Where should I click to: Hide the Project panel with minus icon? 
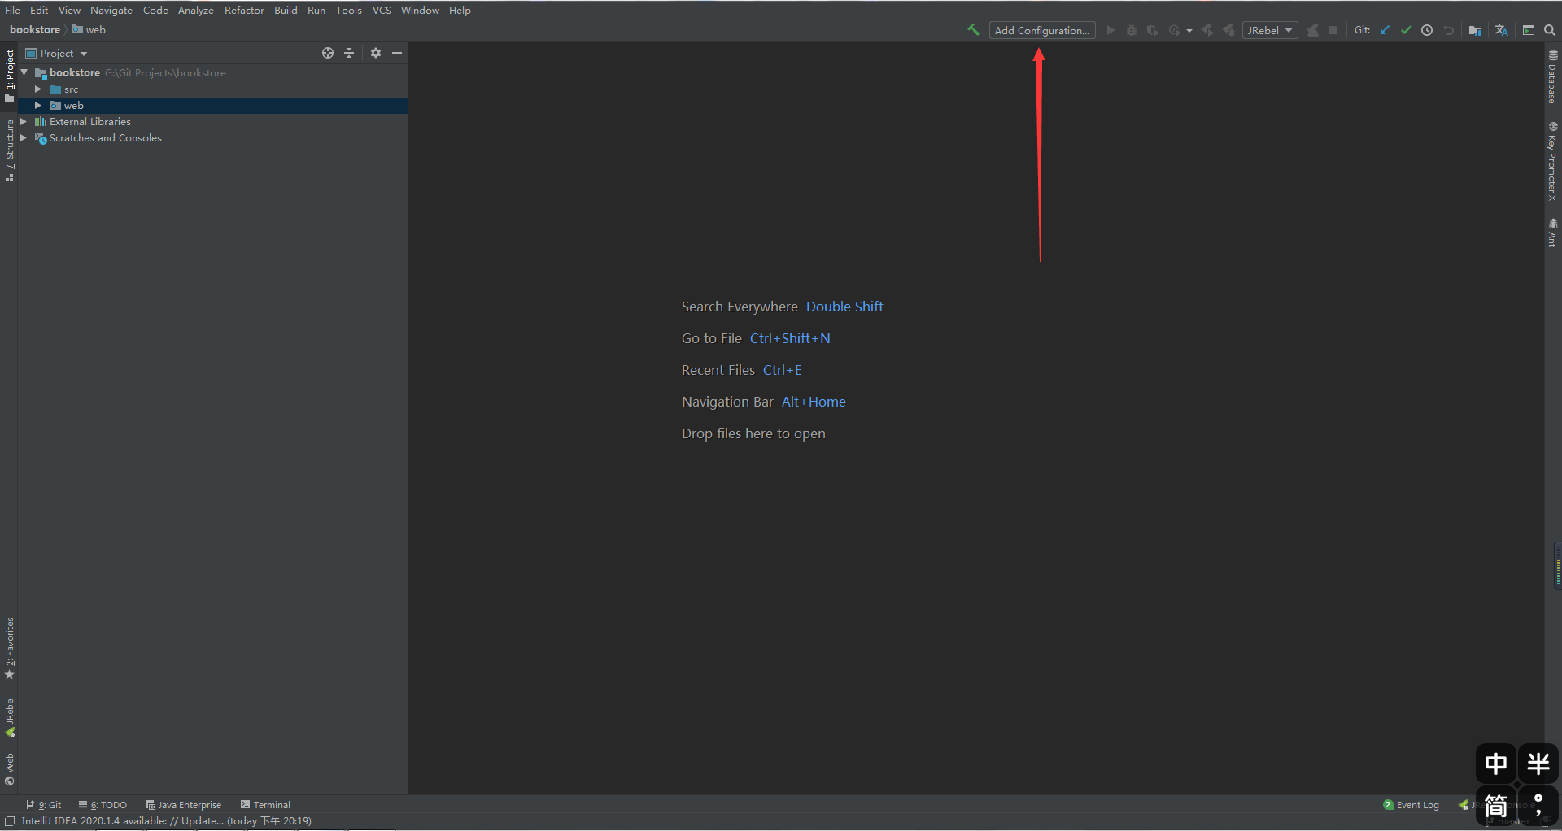tap(397, 53)
